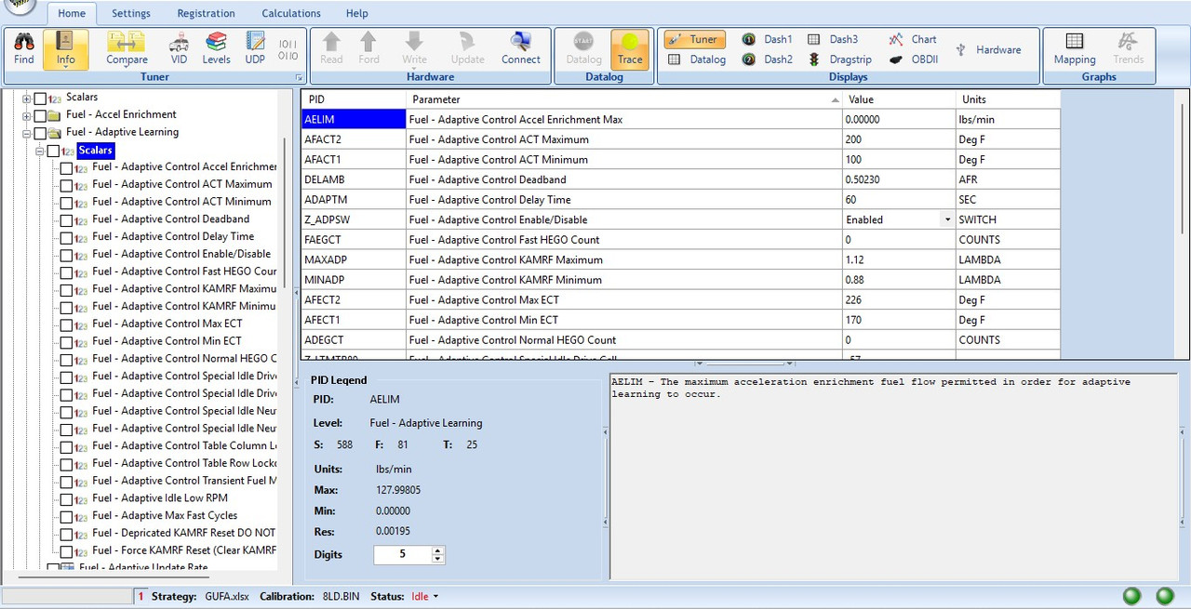This screenshot has height=609, width=1191.
Task: Open the Help tab
Action: click(x=357, y=13)
